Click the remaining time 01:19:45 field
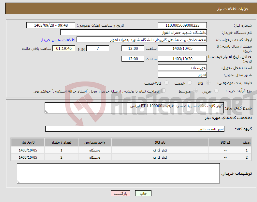 [64, 48]
